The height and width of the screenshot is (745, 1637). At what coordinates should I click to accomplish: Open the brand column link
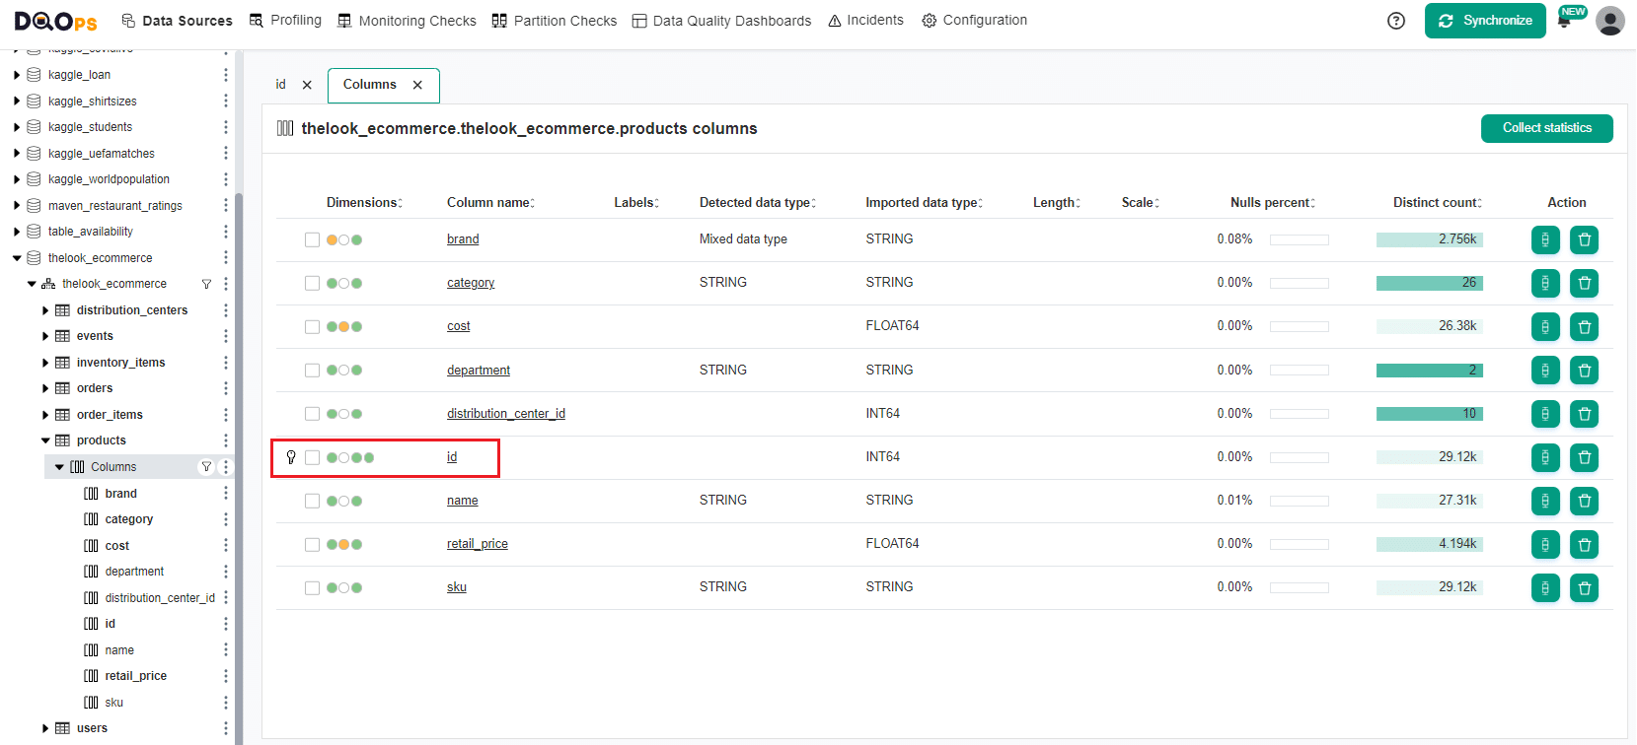tap(463, 239)
